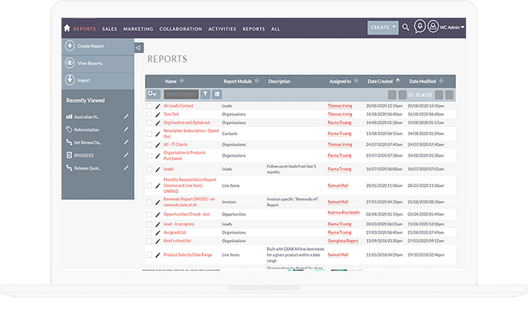Open the ACTIVITIES menu
The width and height of the screenshot is (529, 318).
pyautogui.click(x=222, y=29)
